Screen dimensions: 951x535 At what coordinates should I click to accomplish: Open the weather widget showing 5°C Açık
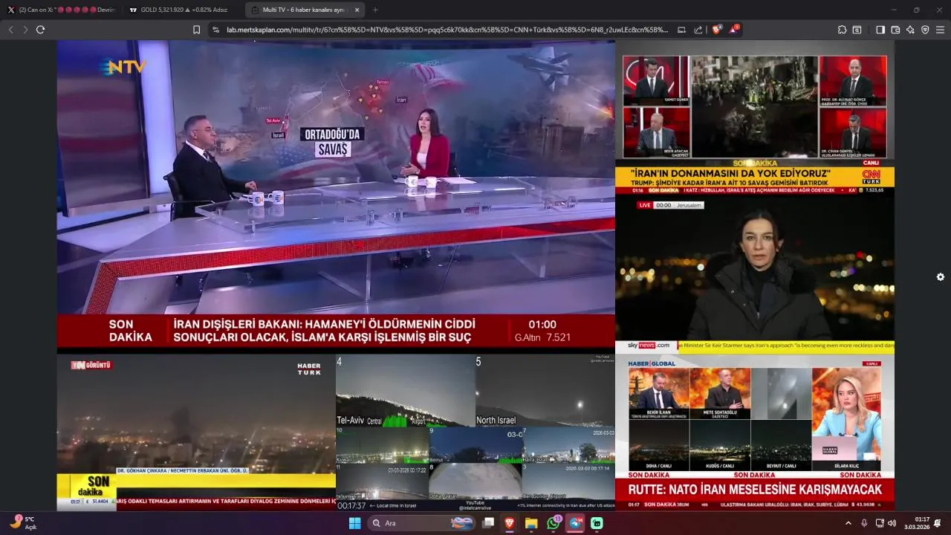click(x=22, y=523)
